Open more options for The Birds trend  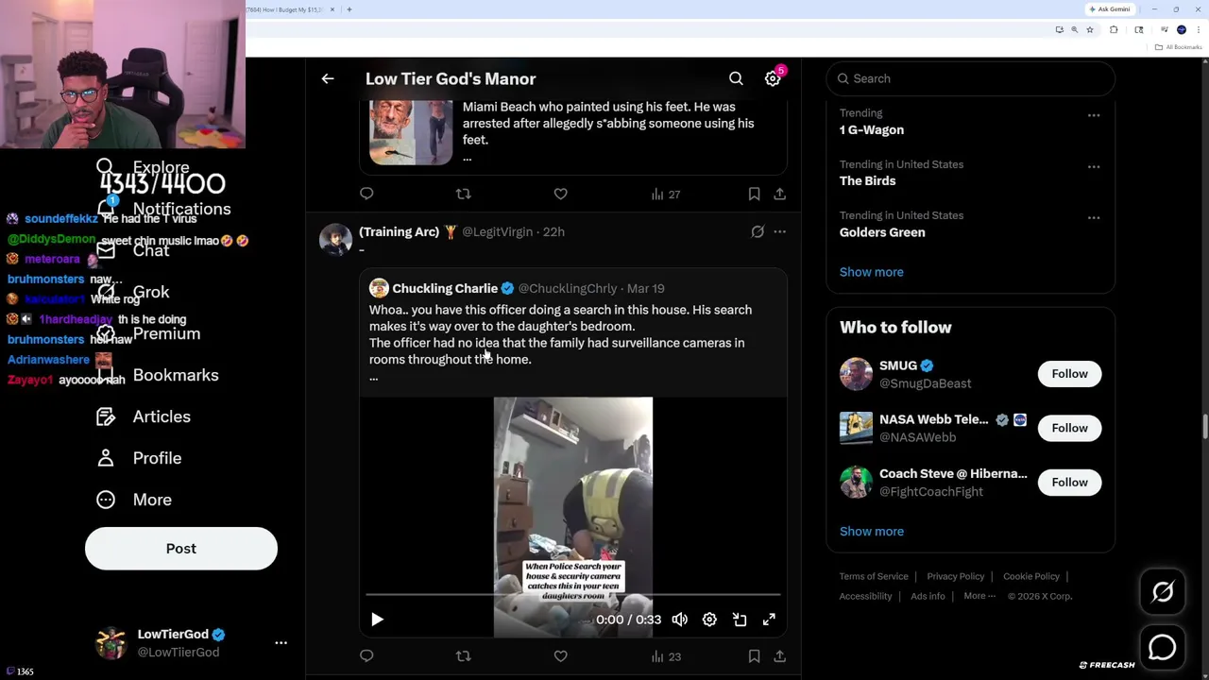point(1094,166)
